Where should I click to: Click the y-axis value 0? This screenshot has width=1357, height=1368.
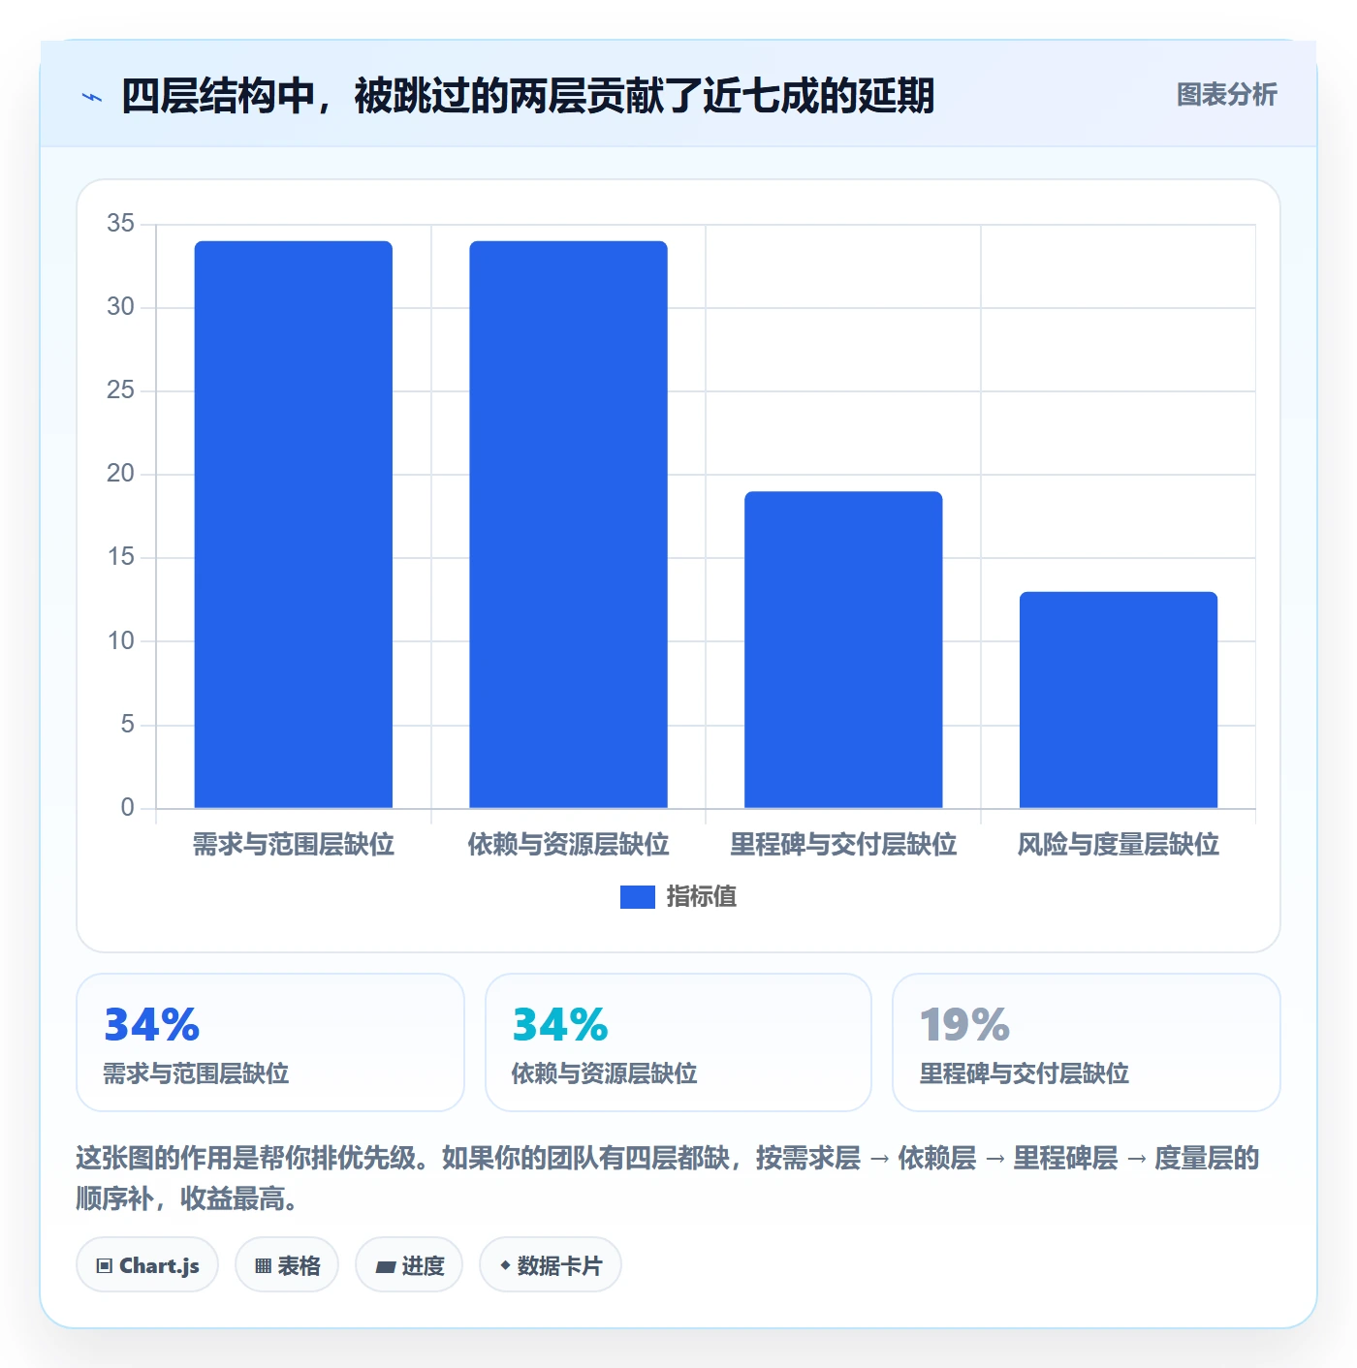click(127, 808)
